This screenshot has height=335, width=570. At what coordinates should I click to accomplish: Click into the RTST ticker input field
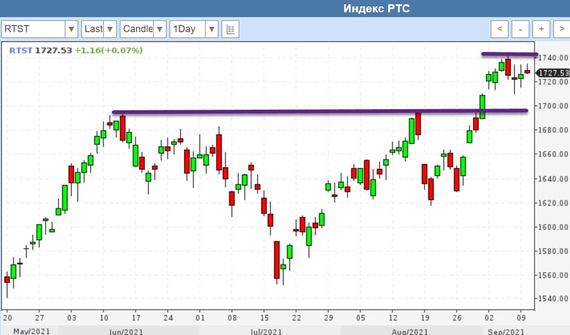click(33, 29)
